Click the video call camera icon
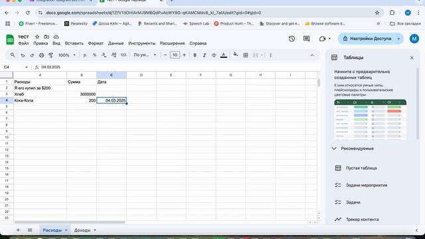 click(322, 39)
